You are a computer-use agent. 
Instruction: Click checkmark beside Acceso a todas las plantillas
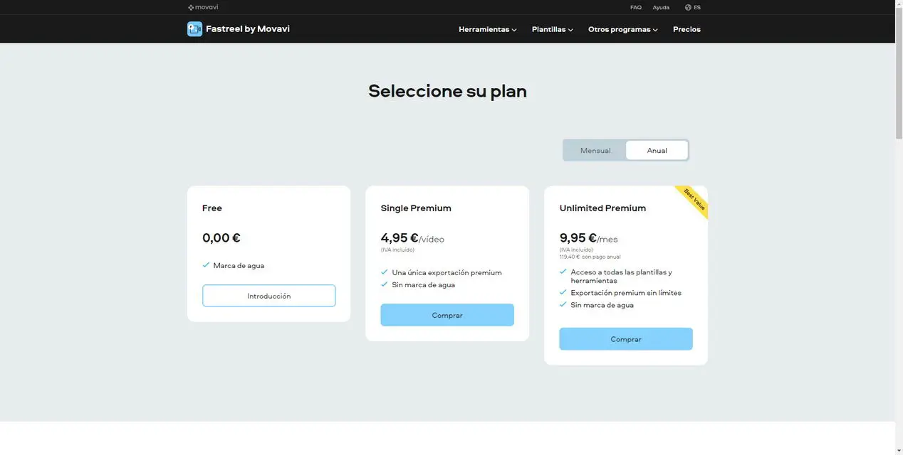[563, 272]
